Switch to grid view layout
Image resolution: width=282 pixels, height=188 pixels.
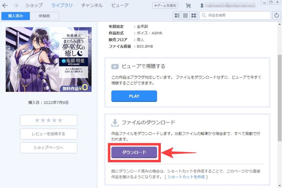point(194,15)
